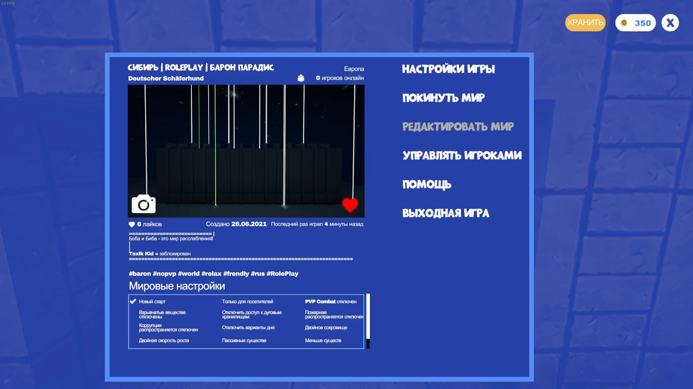Click the small heart next to 6 лайков

click(132, 224)
